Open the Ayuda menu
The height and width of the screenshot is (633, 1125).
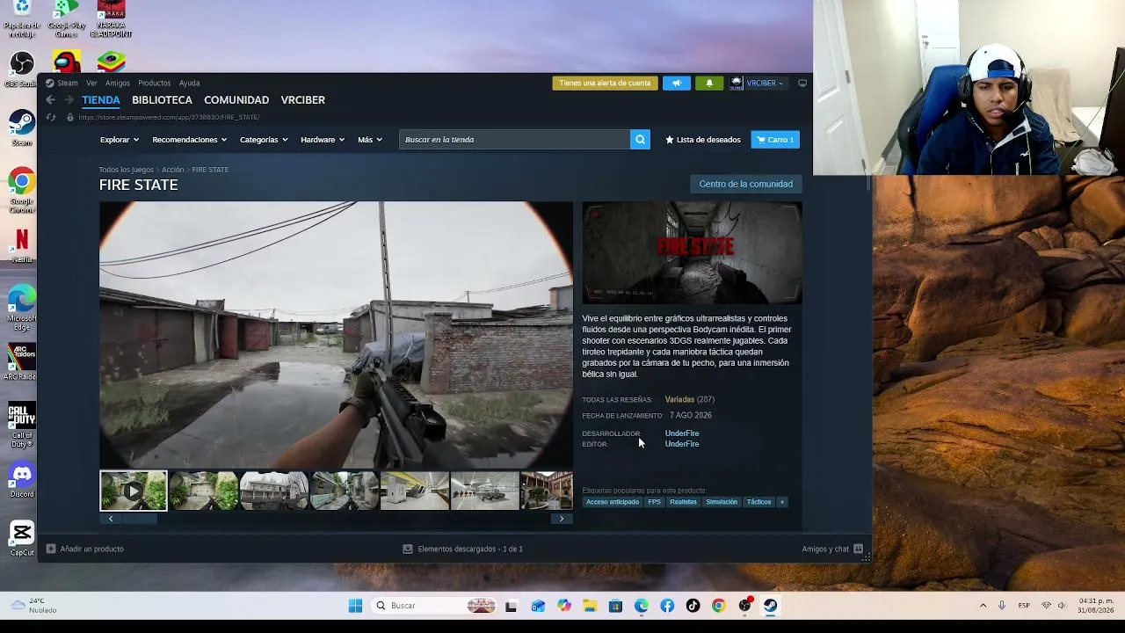tap(189, 84)
